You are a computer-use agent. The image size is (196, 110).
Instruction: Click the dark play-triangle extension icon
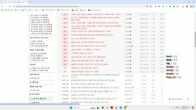click(x=159, y=6)
